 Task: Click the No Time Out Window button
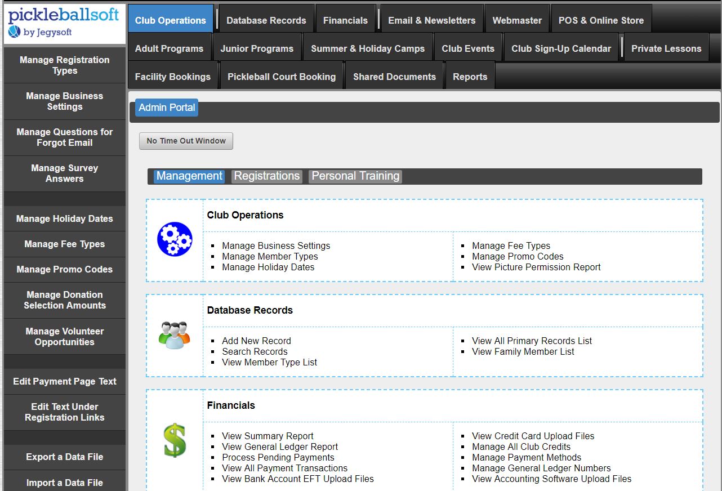point(186,141)
